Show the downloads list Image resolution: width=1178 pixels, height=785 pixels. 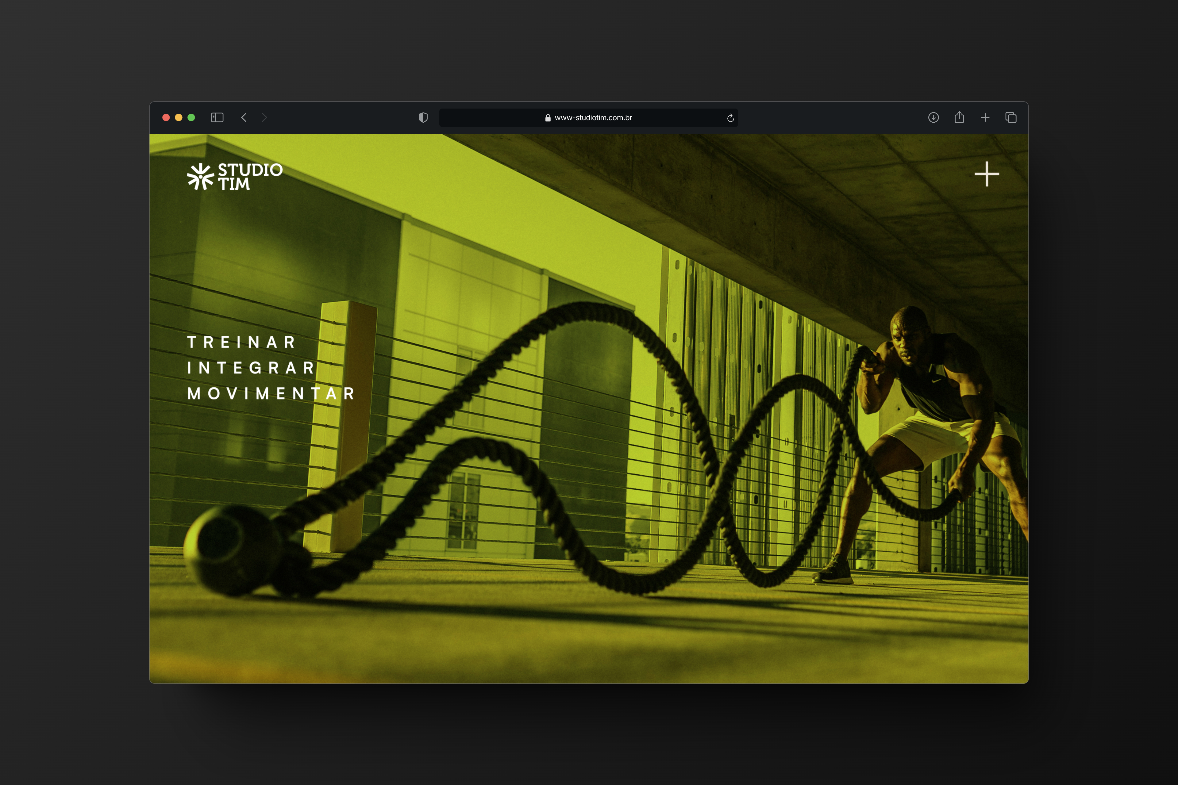pos(933,118)
